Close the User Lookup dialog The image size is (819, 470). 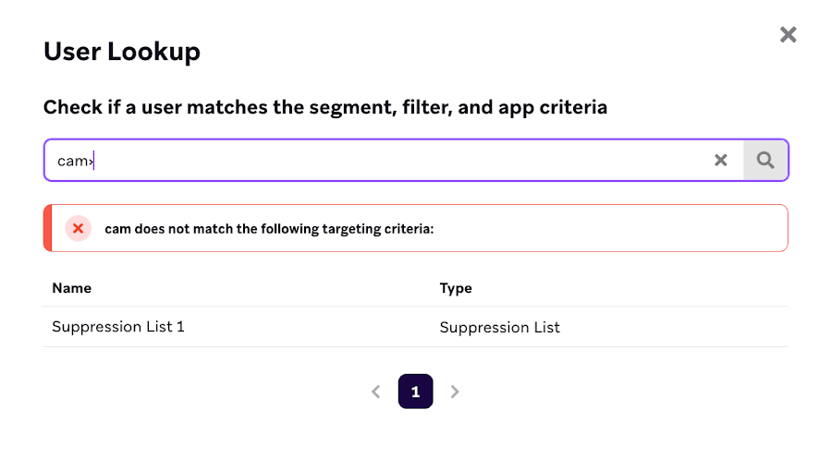tap(788, 35)
